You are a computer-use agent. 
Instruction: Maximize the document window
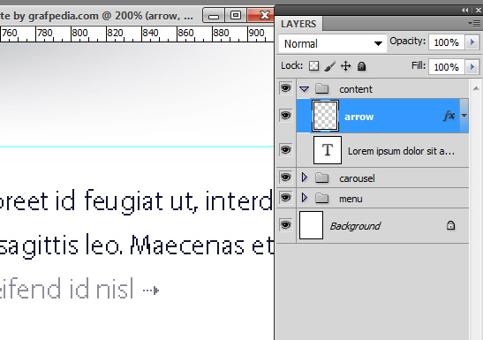click(x=236, y=15)
